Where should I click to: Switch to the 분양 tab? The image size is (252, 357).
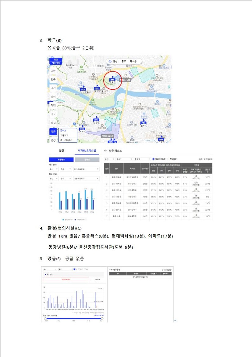(62, 150)
